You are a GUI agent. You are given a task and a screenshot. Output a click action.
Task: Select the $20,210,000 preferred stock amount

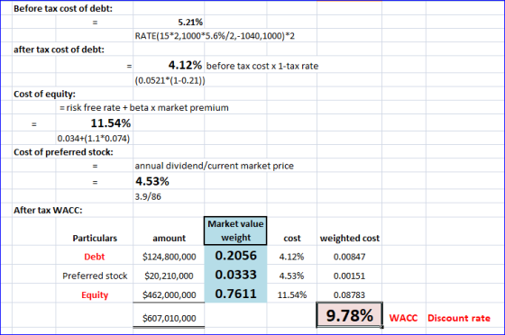click(169, 276)
